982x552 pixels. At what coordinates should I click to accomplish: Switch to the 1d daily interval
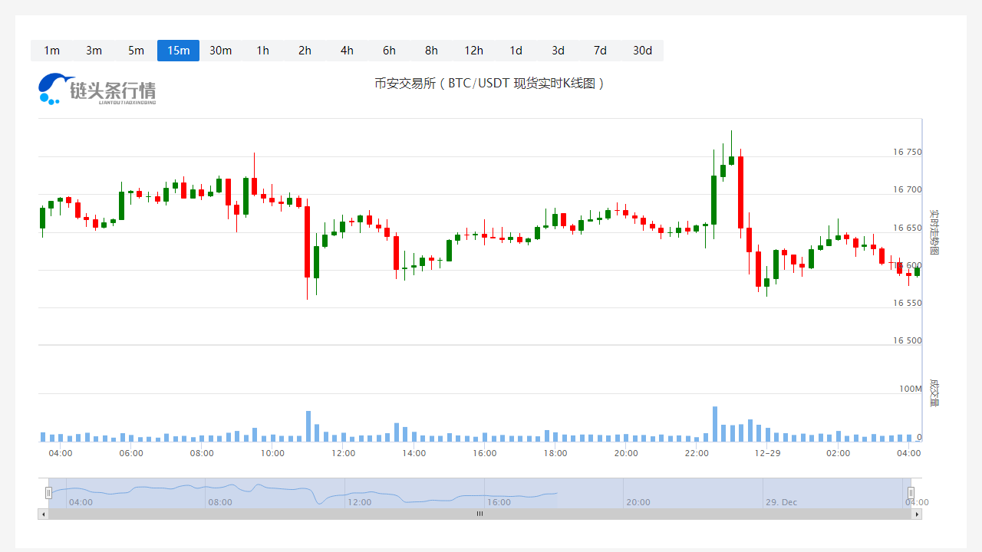click(516, 51)
